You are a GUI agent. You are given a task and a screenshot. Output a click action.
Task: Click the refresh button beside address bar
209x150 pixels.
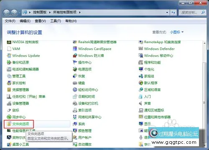[173, 12]
